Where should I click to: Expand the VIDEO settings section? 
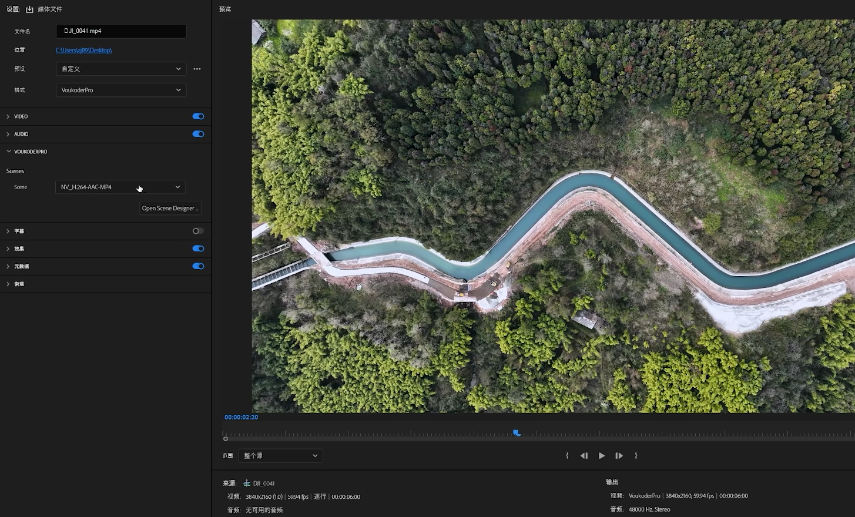point(8,116)
